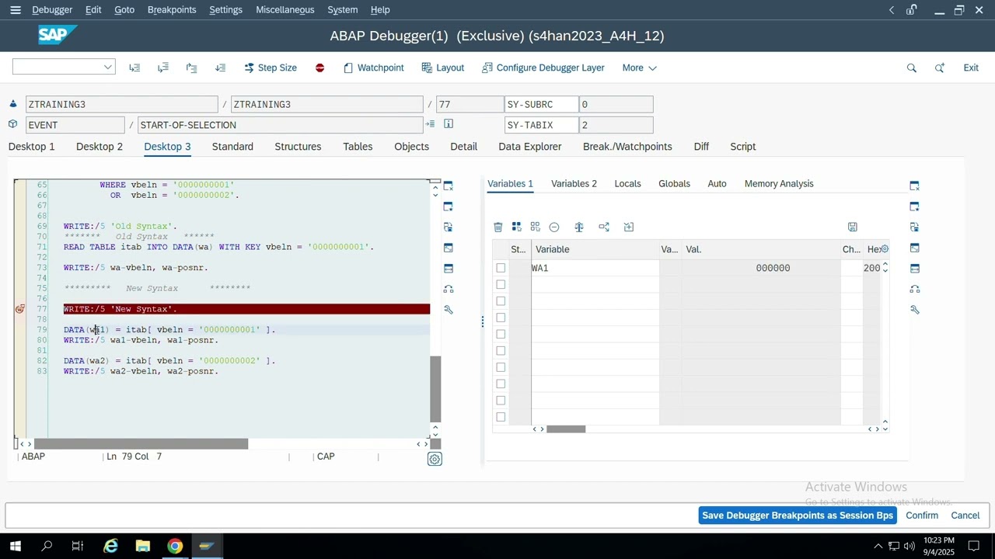Click the wrench services icon beside code editor
Screen dimensions: 995x559
[x=448, y=310]
